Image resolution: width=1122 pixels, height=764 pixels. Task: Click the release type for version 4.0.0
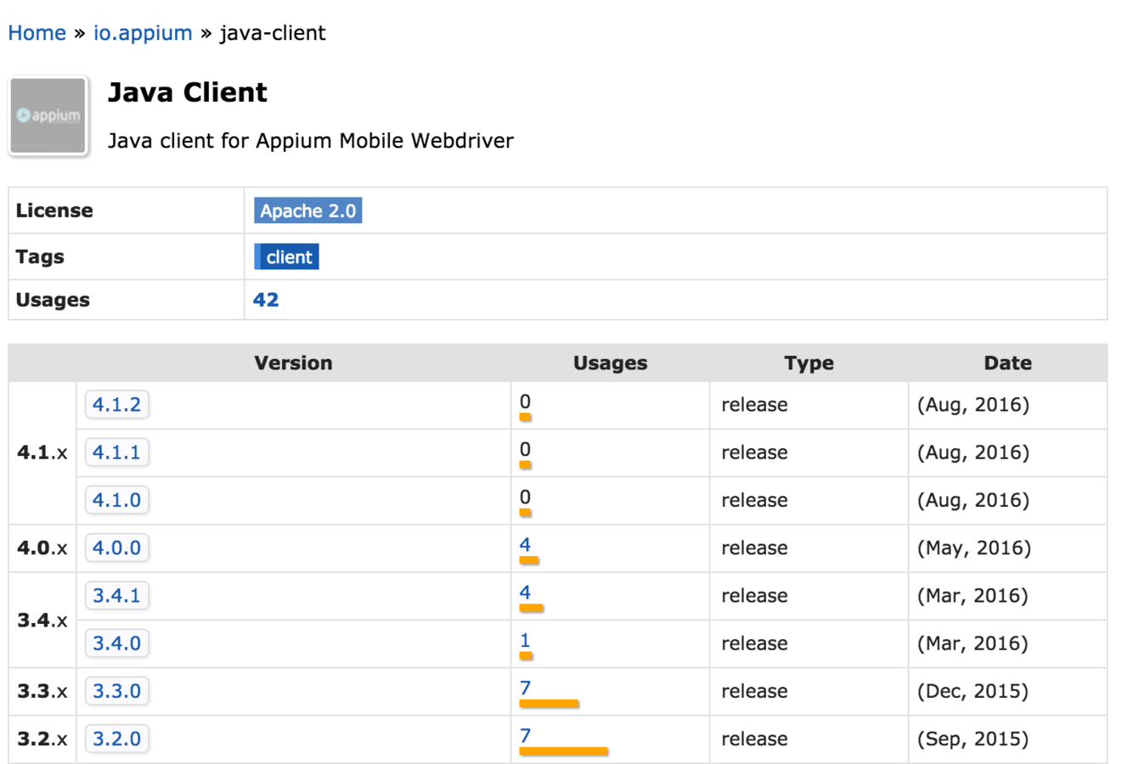coord(754,548)
